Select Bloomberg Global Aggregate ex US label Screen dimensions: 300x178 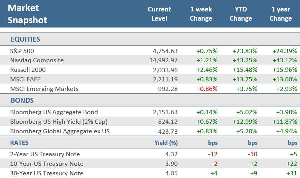coord(60,131)
